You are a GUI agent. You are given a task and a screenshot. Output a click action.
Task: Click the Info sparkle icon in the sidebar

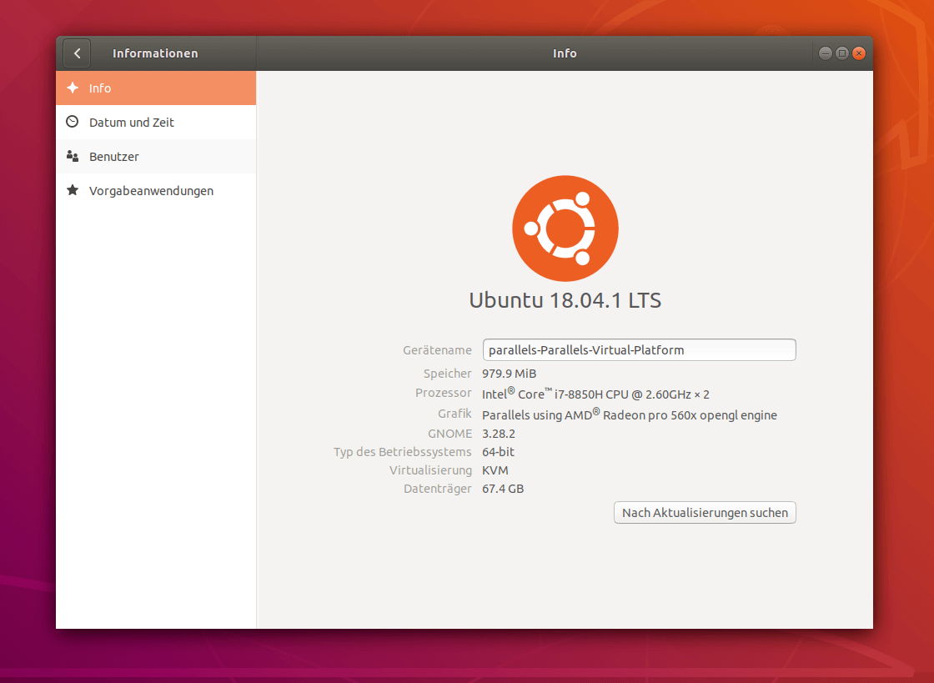pos(73,88)
